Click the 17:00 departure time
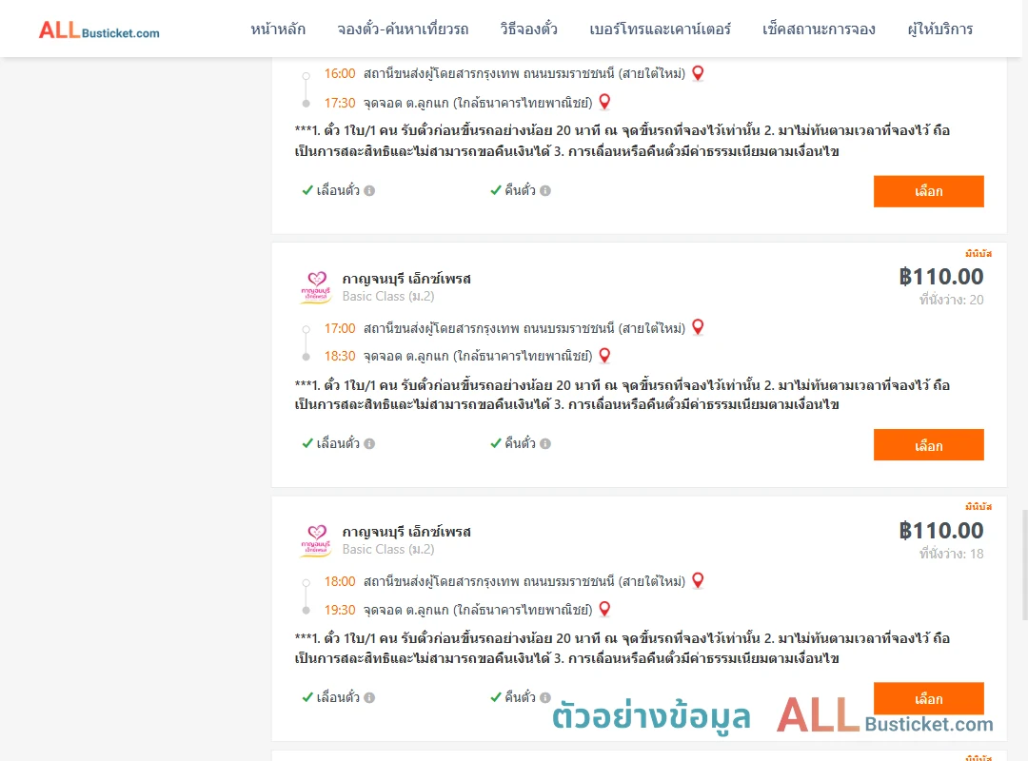This screenshot has width=1028, height=761. 340,328
